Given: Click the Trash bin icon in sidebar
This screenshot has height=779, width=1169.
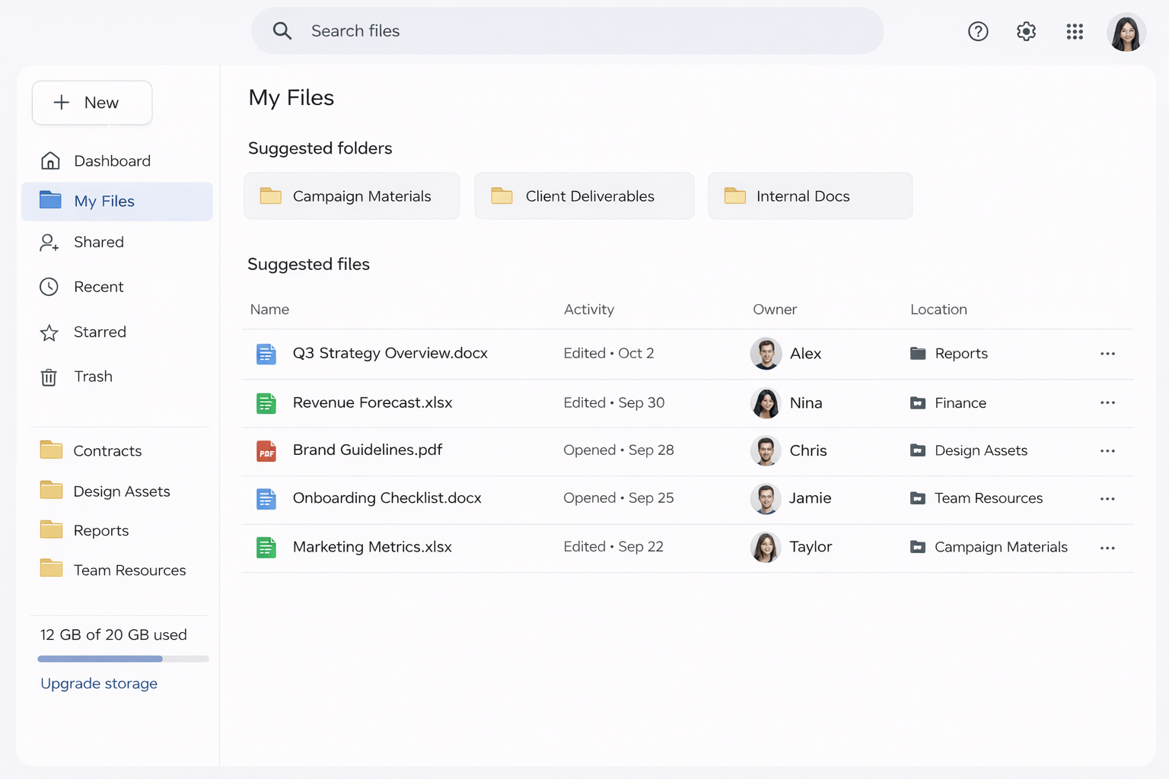Looking at the screenshot, I should 49,377.
